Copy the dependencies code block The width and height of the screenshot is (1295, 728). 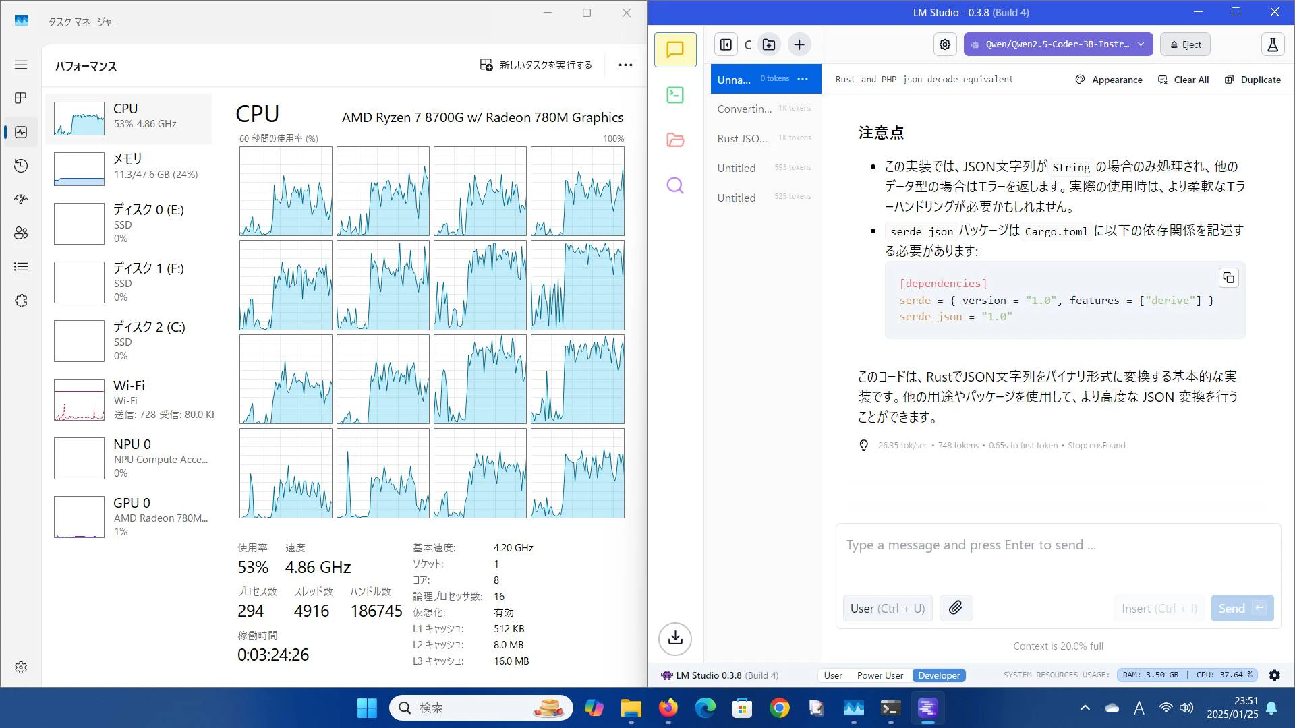1229,278
